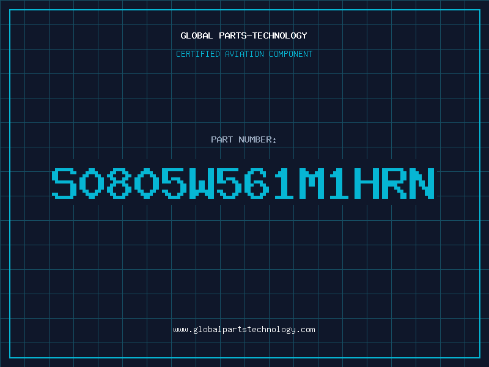Open the www.globalpartstechnology.com link
Image resolution: width=489 pixels, height=367 pixels.
pyautogui.click(x=244, y=330)
